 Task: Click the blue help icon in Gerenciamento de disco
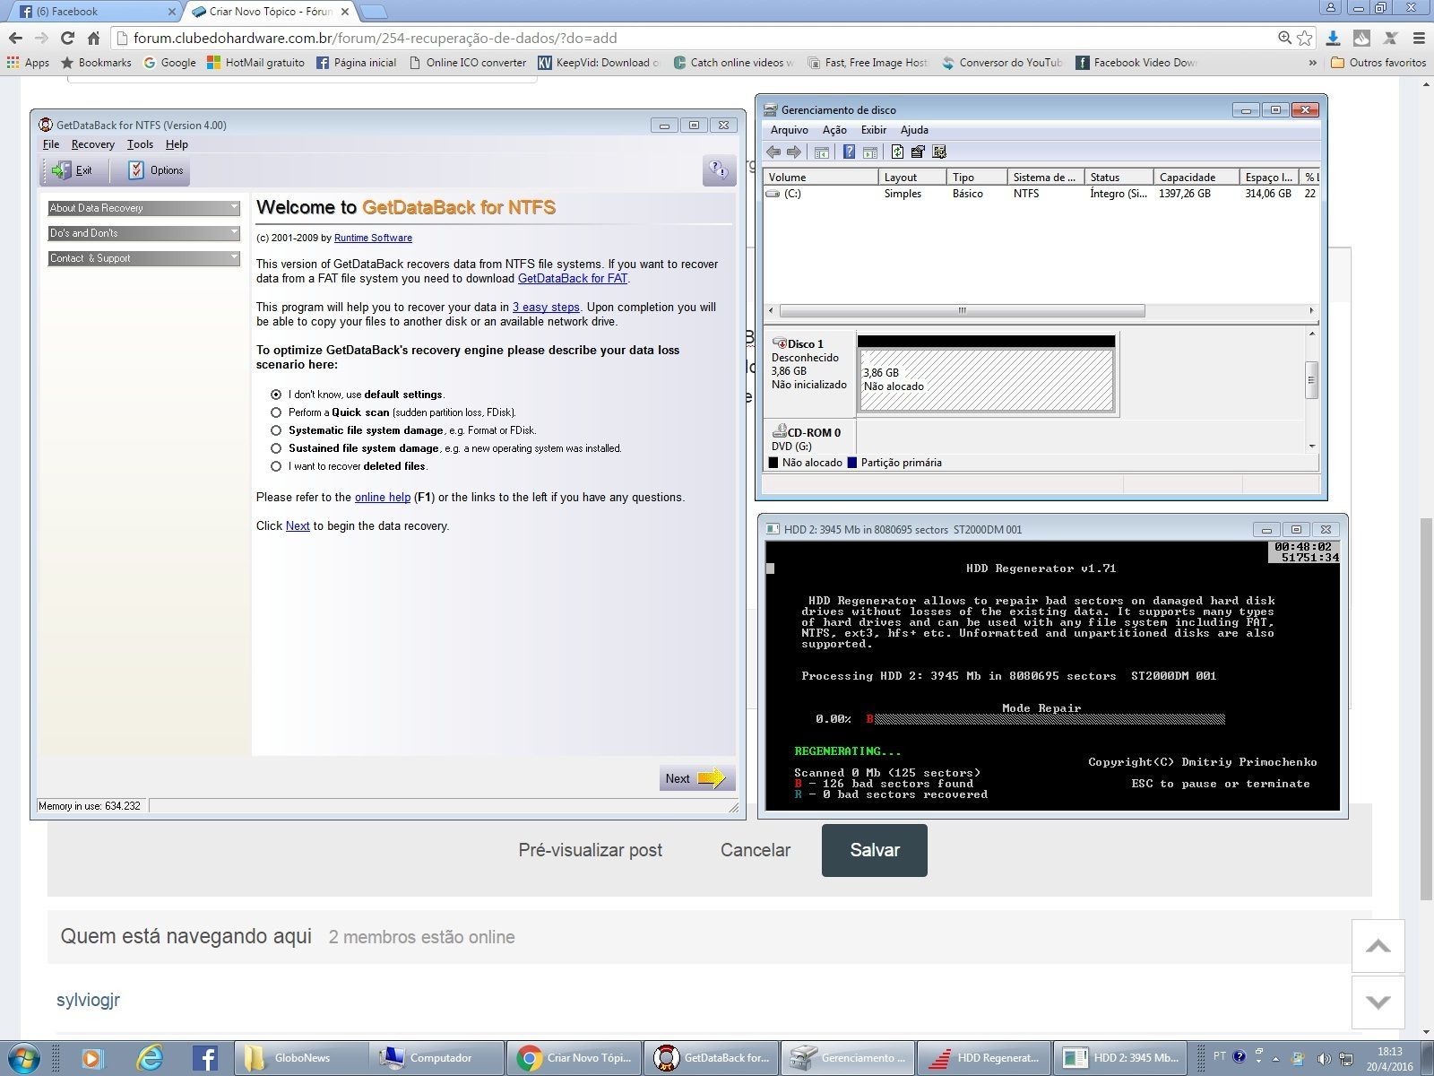point(849,152)
